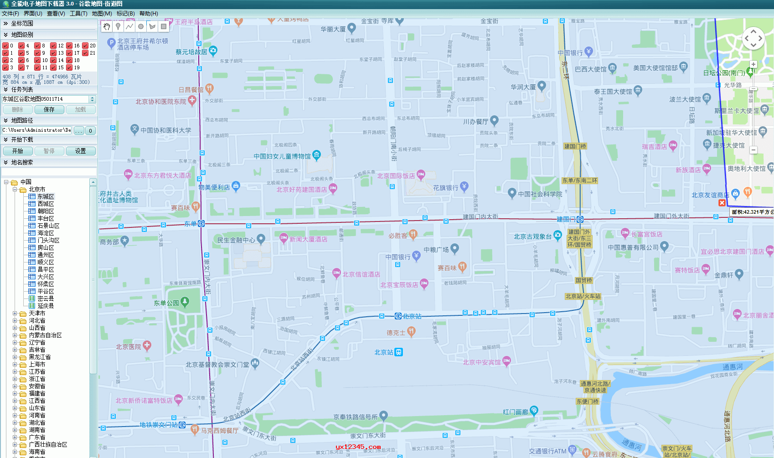Click the 花旗银行 bank marker
Viewport: 774px width, 458px height.
pos(464,186)
